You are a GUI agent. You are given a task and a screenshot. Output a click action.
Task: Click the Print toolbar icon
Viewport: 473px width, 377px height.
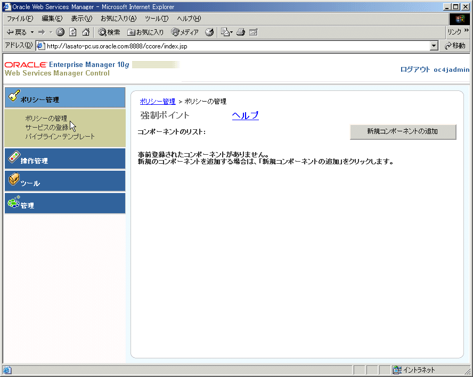(241, 32)
